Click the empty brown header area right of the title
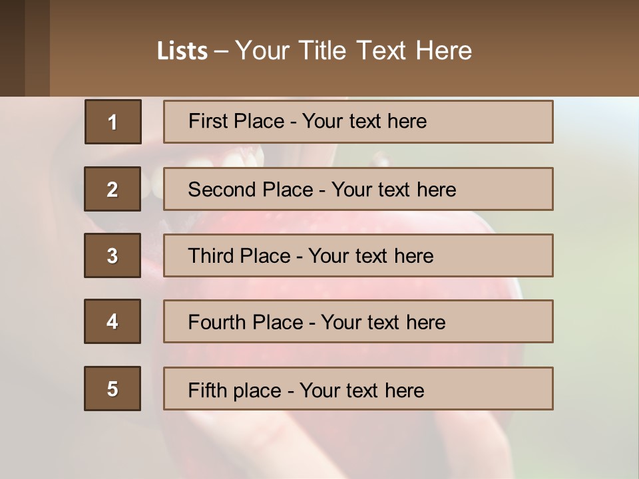 click(559, 51)
